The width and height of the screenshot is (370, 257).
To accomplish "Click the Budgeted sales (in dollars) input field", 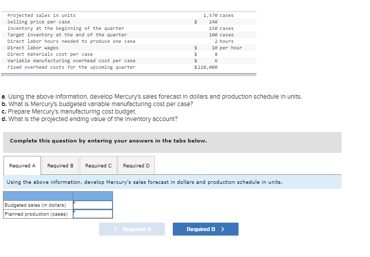I will 93,205.
